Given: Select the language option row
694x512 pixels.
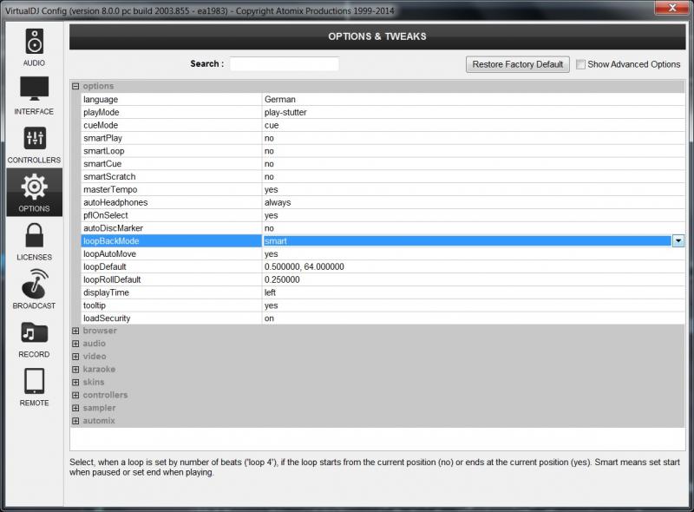Looking at the screenshot, I should 383,99.
